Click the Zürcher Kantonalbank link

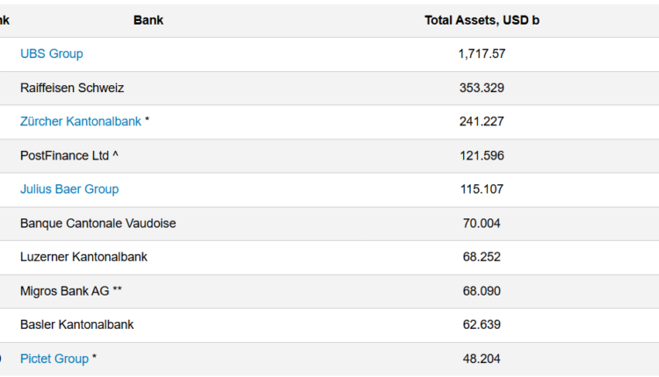tap(81, 122)
